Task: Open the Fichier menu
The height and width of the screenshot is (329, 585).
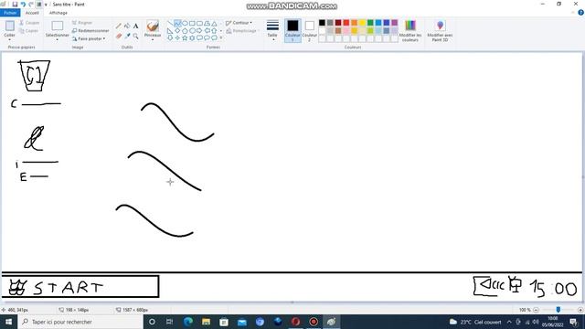Action: click(10, 13)
